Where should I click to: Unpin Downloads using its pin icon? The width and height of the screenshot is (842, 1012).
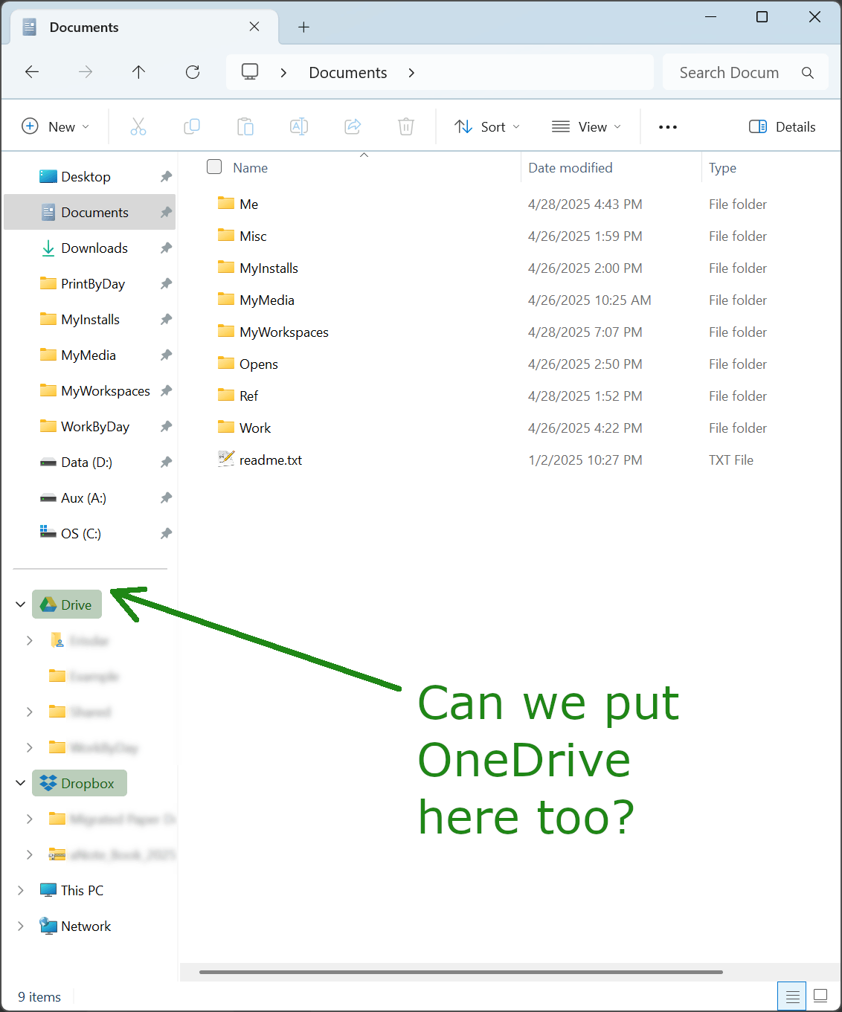point(166,248)
